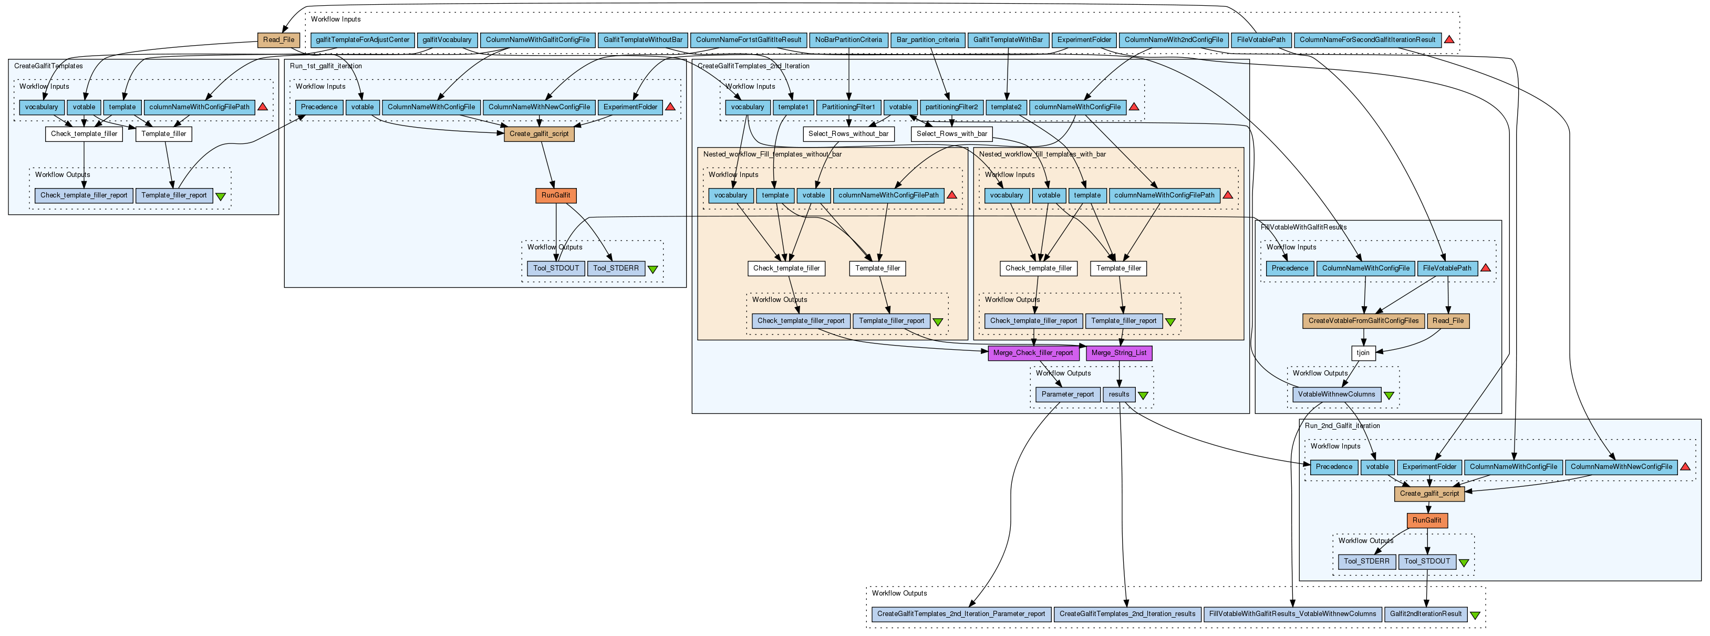Click the green triangle beside VotableWithnewColumns output
The image size is (1710, 636).
(x=1388, y=395)
